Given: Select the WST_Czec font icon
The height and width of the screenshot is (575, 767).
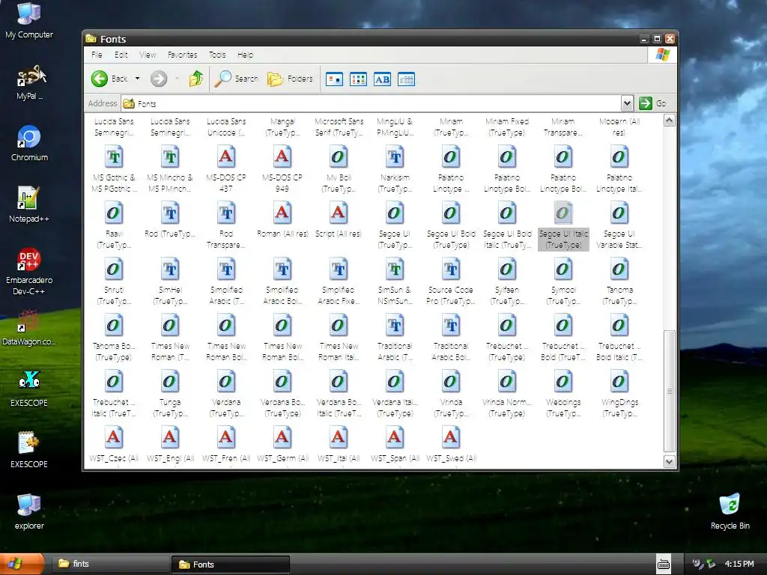Looking at the screenshot, I should [114, 438].
